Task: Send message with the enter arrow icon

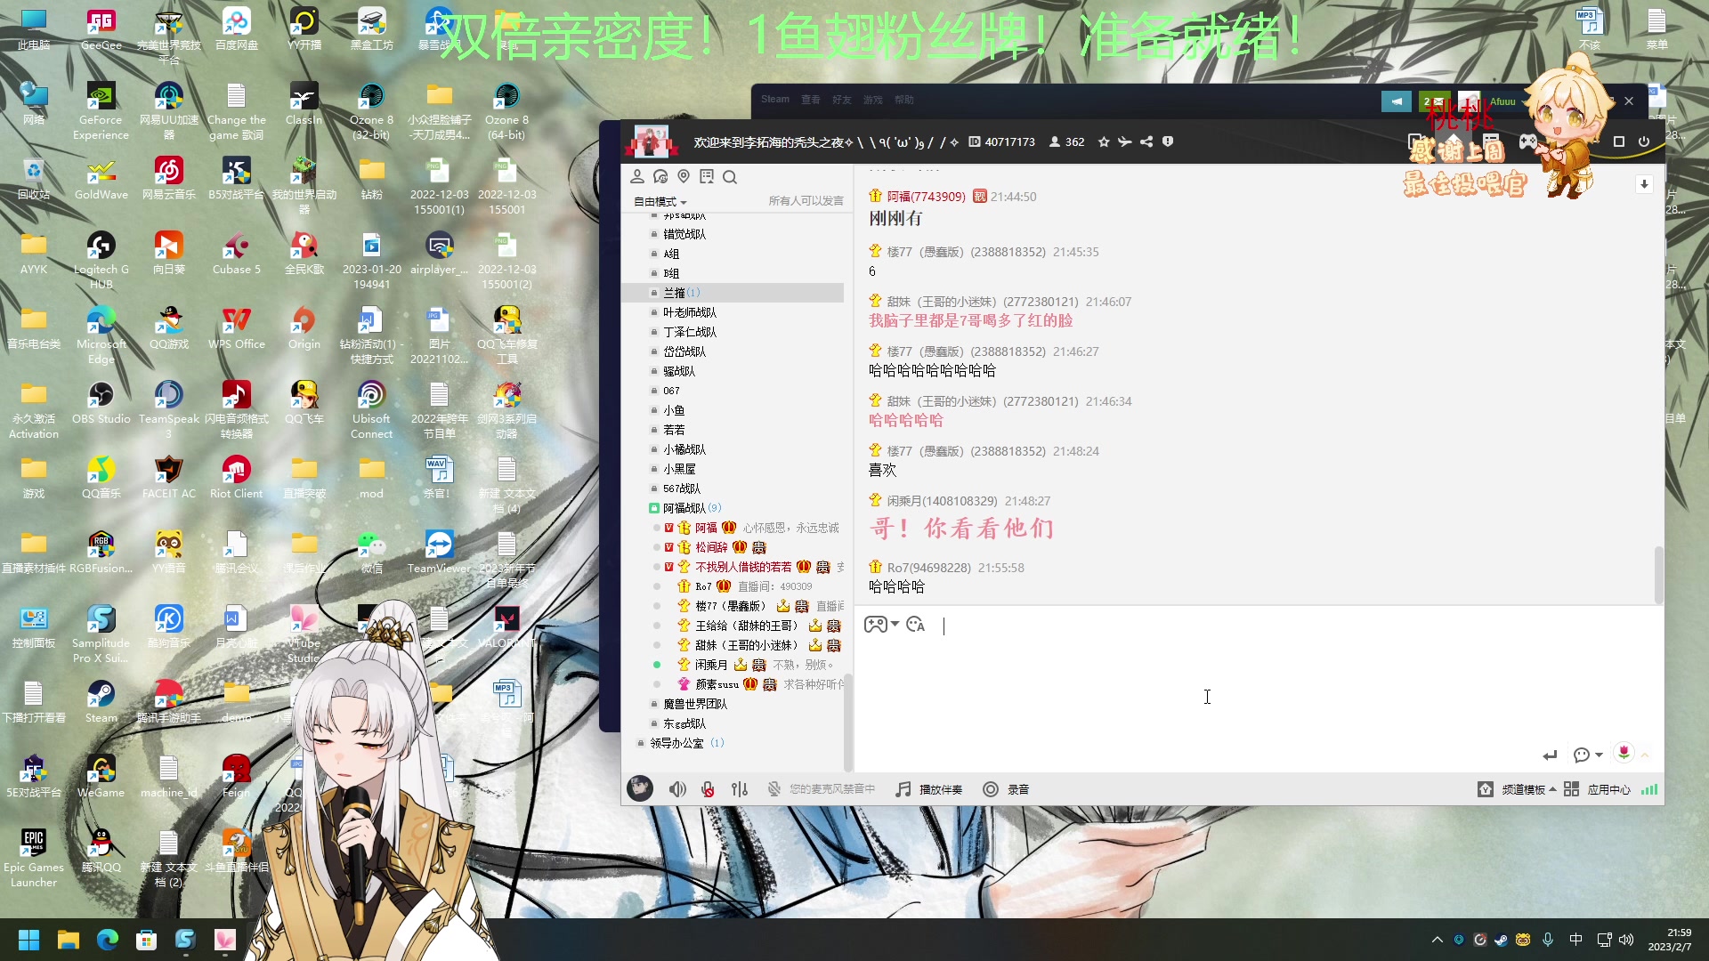Action: pos(1551,755)
